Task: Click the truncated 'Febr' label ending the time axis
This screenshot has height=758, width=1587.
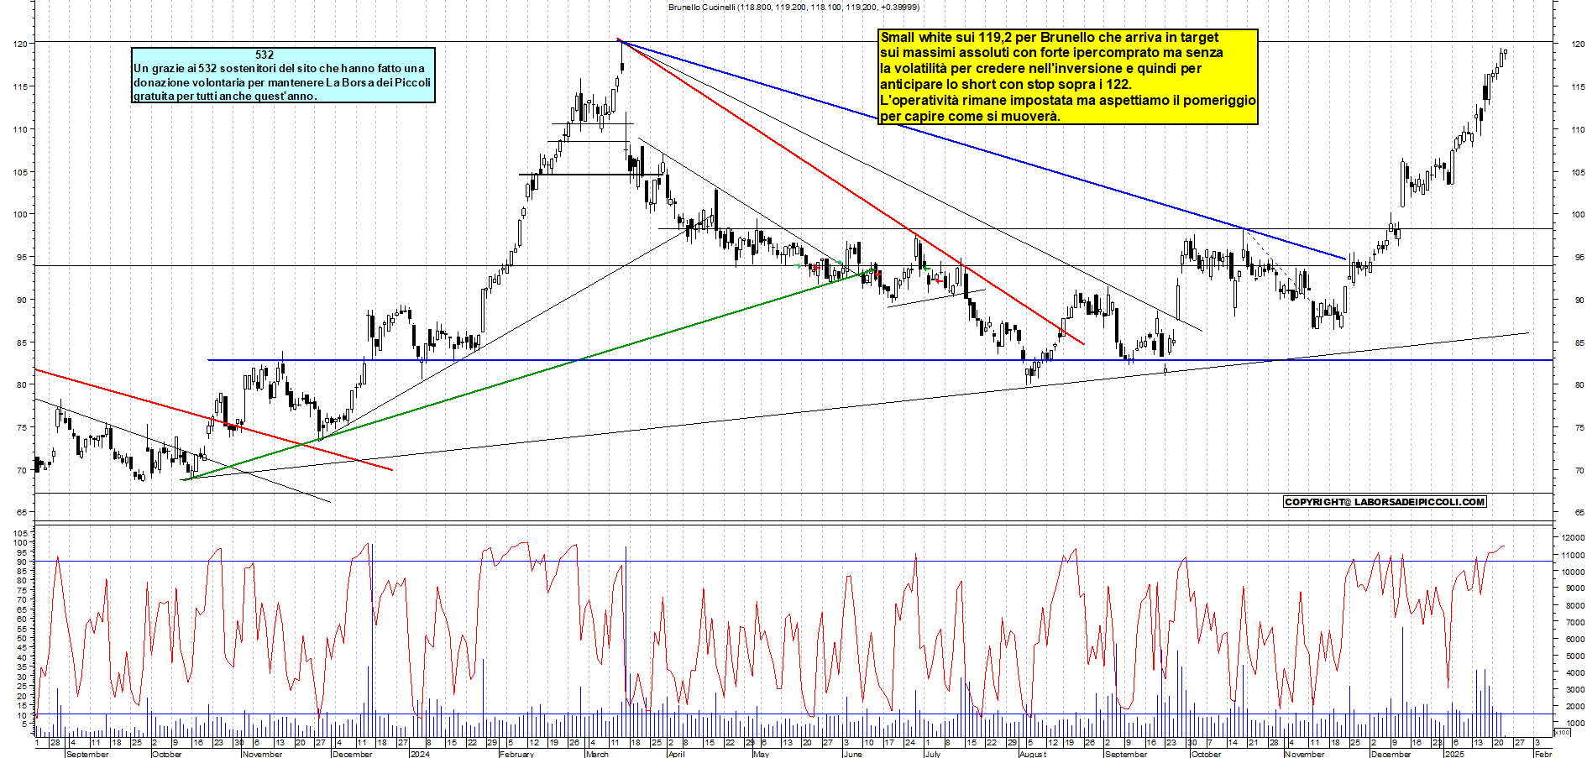Action: click(x=1543, y=754)
